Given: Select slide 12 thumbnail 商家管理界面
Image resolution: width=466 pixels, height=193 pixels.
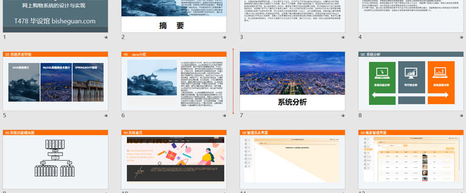Looking at the screenshot, I should pos(411,159).
